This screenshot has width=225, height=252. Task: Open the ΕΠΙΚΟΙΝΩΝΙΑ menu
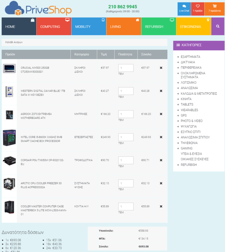tap(194, 26)
